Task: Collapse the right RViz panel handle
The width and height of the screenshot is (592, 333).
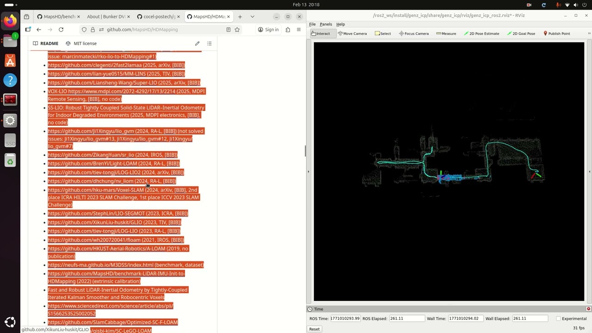Action: [589, 172]
